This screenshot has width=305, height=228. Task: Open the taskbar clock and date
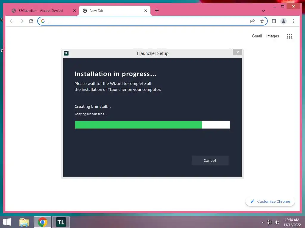(292, 222)
